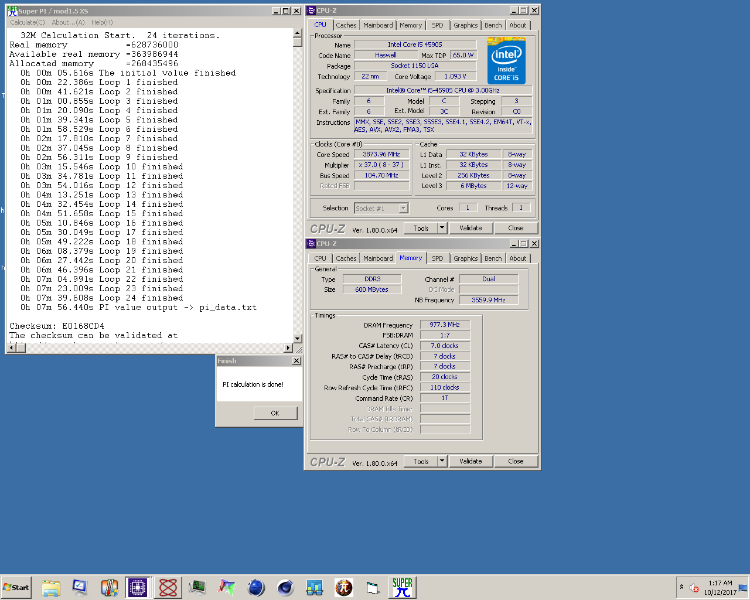
Task: Open Mainboard tab in lower CPU-Z
Action: [x=378, y=258]
